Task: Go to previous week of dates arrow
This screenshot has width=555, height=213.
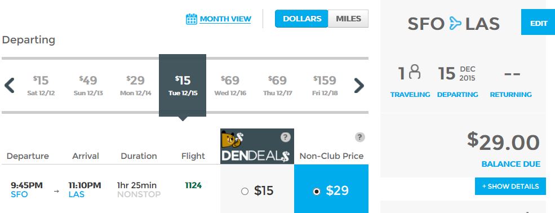Action: pyautogui.click(x=10, y=85)
